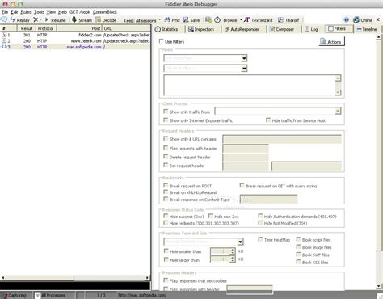Open the TextWizard tool
This screenshot has height=299, width=383.
(259, 20)
